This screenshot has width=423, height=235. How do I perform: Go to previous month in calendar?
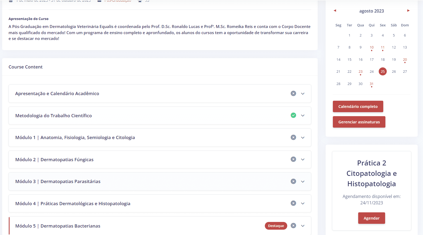[335, 11]
